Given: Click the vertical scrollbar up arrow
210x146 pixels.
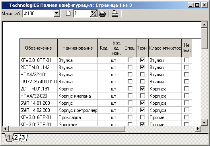Looking at the screenshot, I should (x=204, y=25).
